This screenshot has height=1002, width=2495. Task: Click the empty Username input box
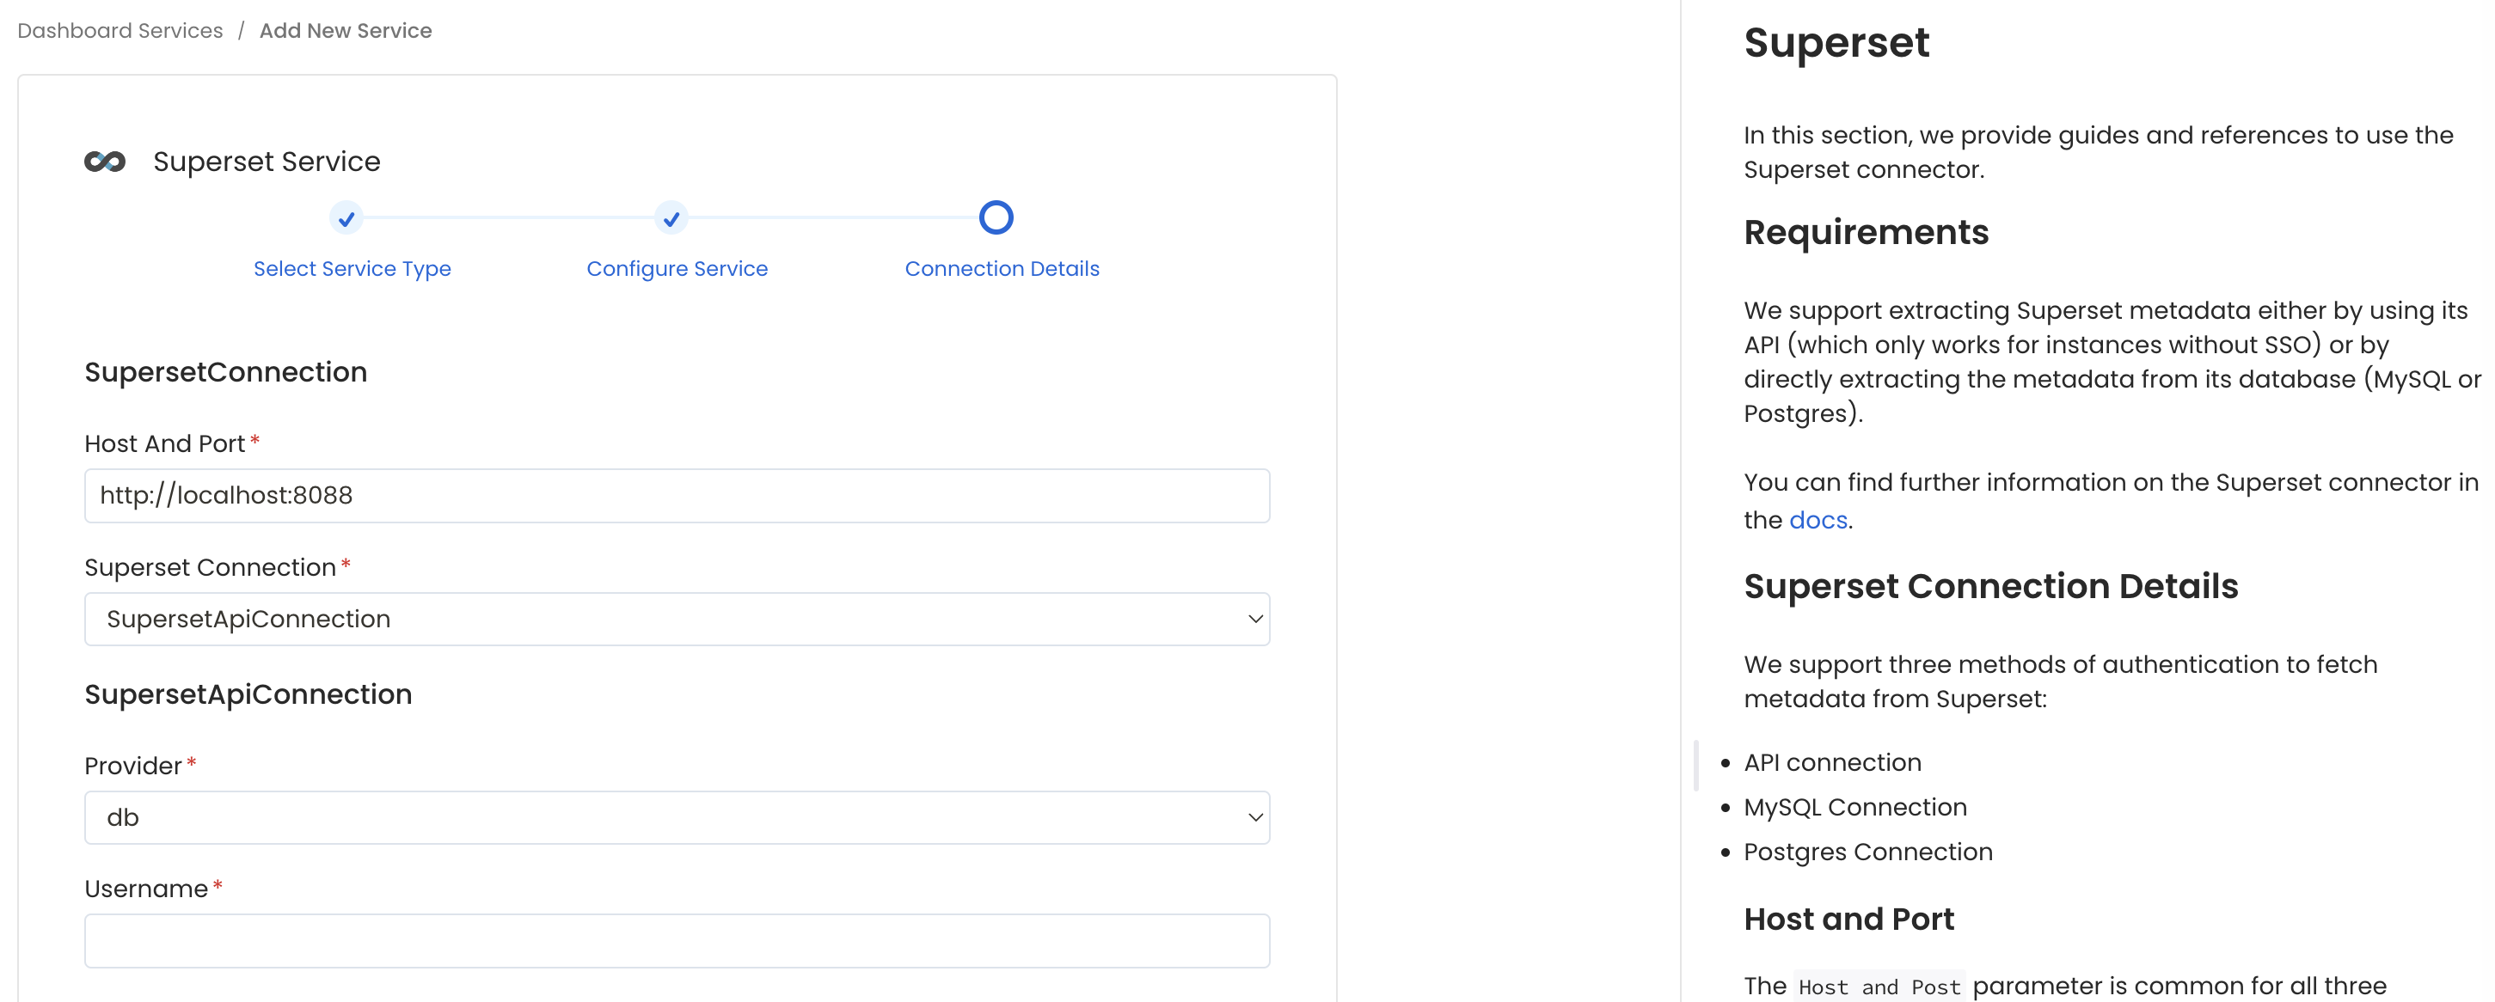[676, 939]
